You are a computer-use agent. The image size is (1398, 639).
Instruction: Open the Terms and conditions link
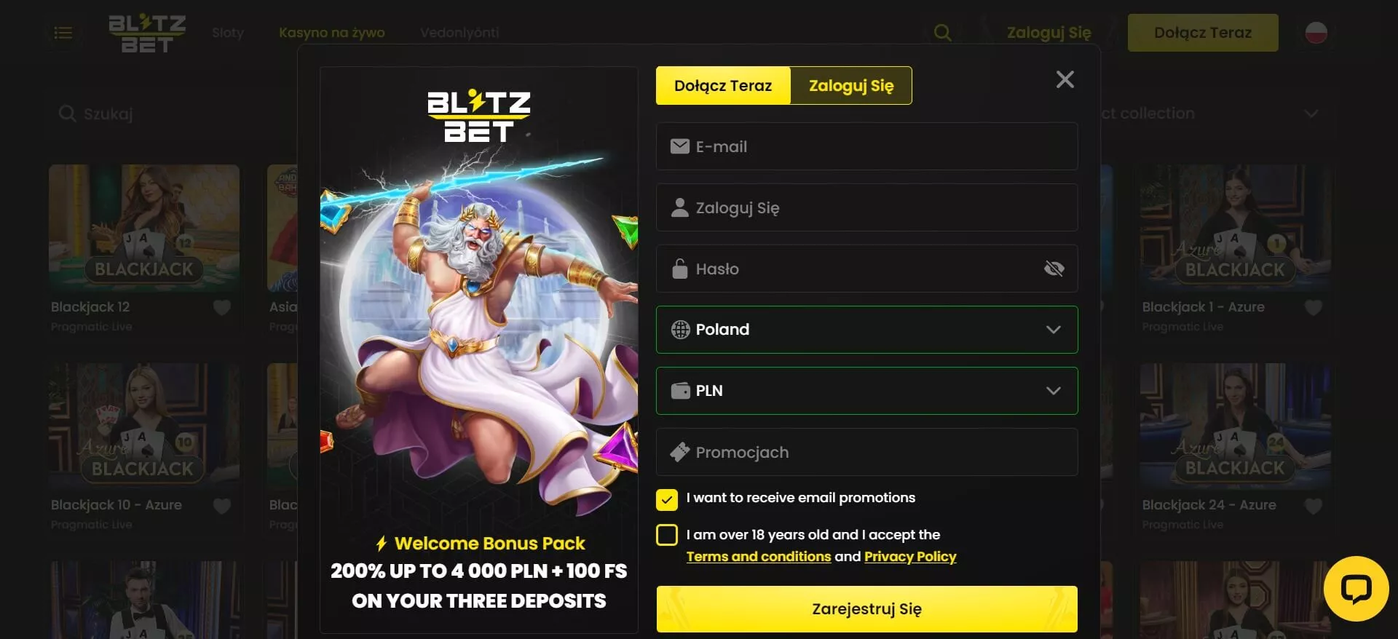pos(758,557)
